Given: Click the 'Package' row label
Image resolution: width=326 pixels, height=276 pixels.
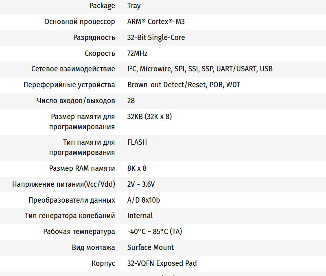Looking at the screenshot, I should coord(102,6).
